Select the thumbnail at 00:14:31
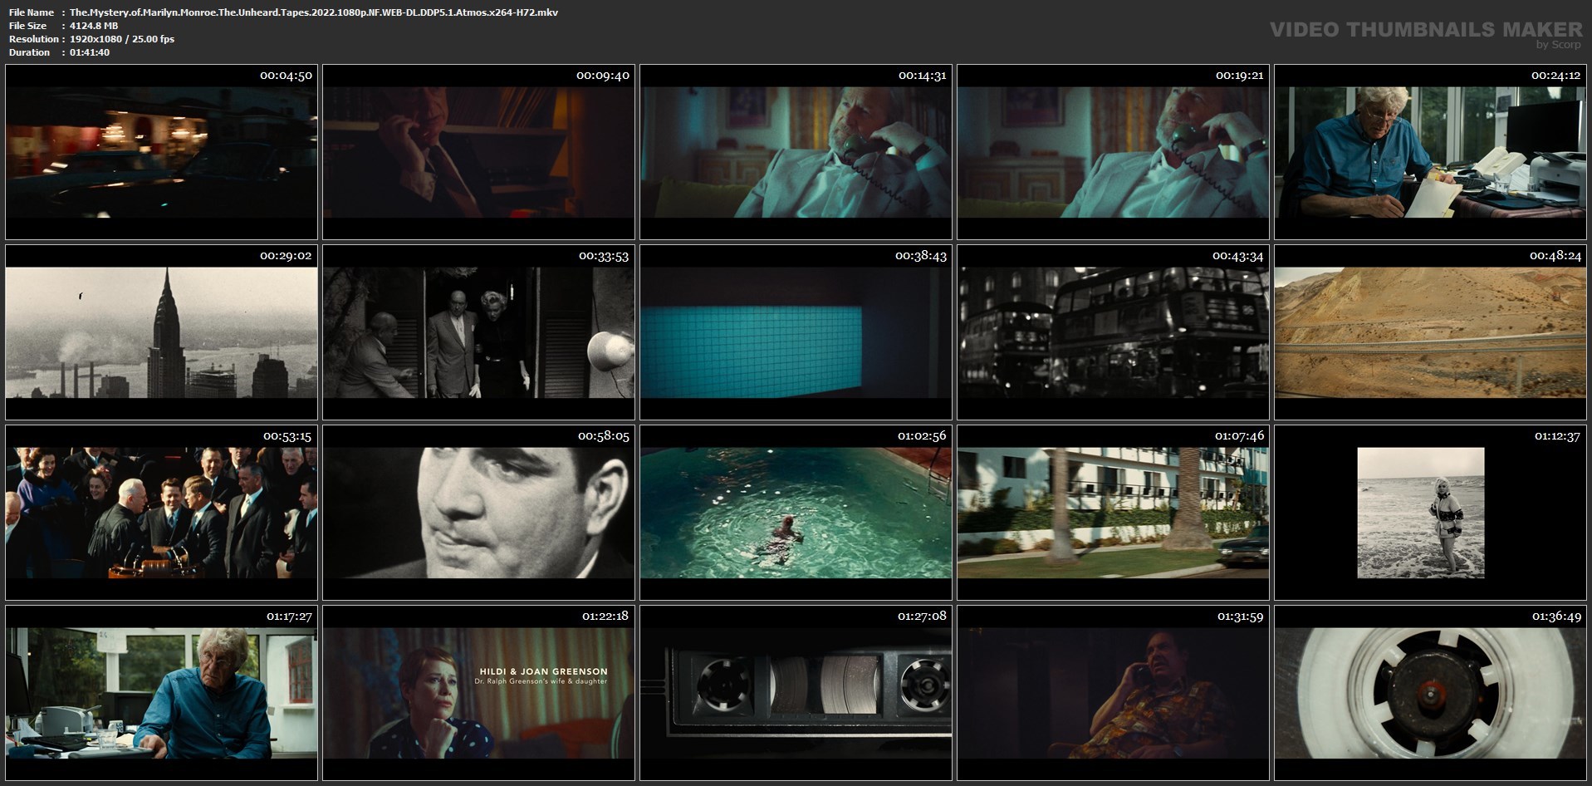 click(x=796, y=152)
